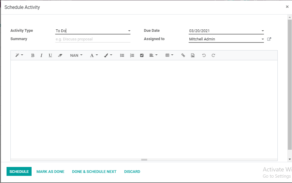This screenshot has width=292, height=183.
Task: Insert a link with chain icon
Action: [x=183, y=55]
